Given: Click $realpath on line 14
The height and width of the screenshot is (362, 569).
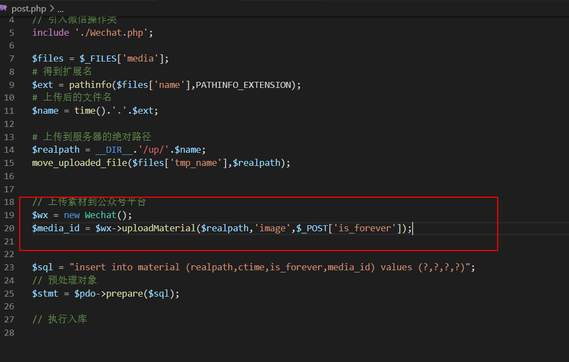Looking at the screenshot, I should point(55,150).
